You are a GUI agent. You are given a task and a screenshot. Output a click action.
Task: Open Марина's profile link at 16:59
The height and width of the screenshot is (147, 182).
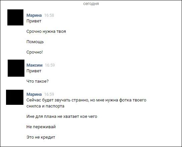(34, 94)
